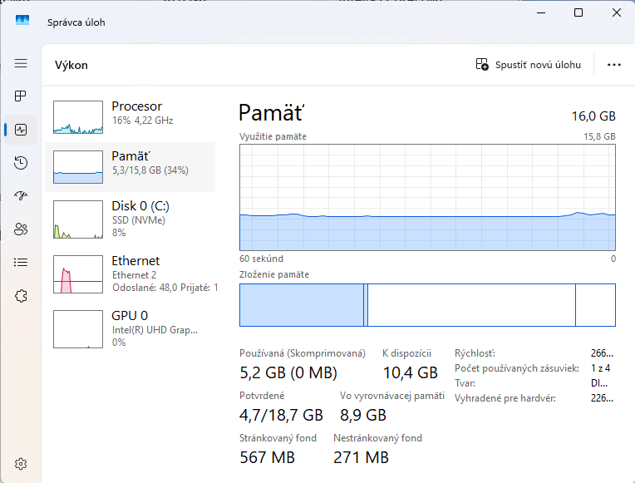Open Task Manager settings gear
The height and width of the screenshot is (483, 635).
click(x=21, y=463)
